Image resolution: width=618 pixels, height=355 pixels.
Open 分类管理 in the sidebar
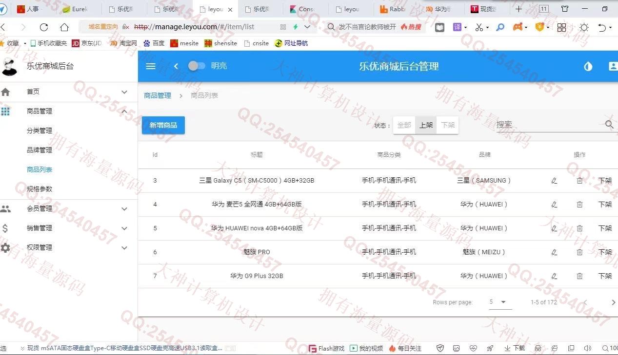tap(40, 131)
